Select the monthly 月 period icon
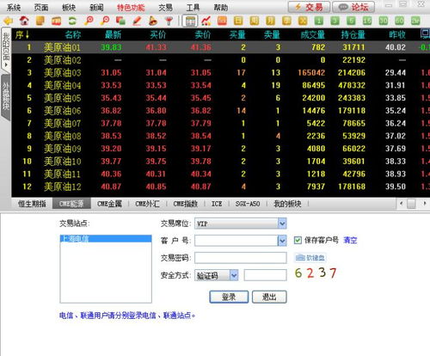 click(270, 21)
